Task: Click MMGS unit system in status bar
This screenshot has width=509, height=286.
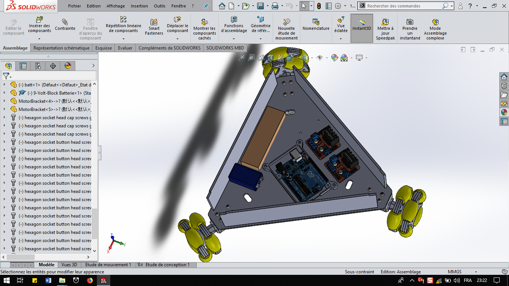Action: (x=455, y=272)
